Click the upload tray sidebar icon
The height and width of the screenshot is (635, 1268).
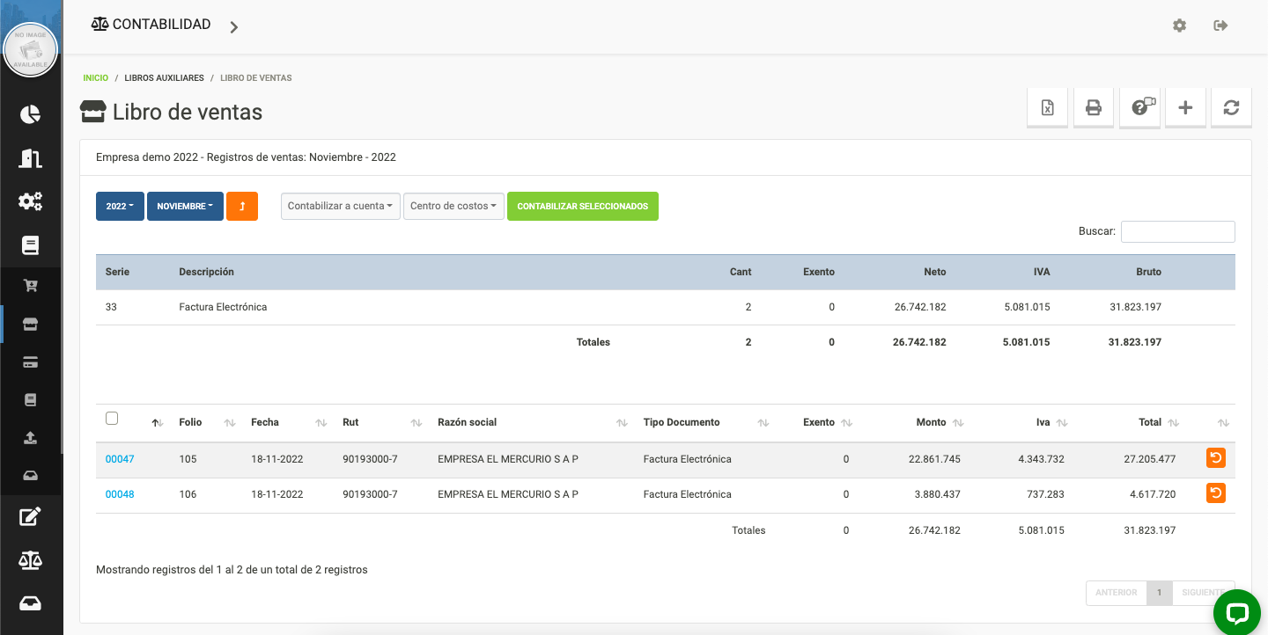31,438
